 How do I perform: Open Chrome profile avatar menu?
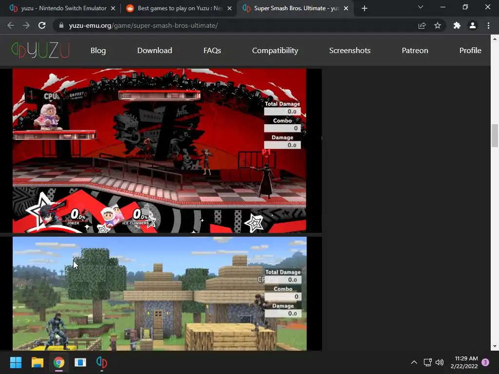pos(473,25)
